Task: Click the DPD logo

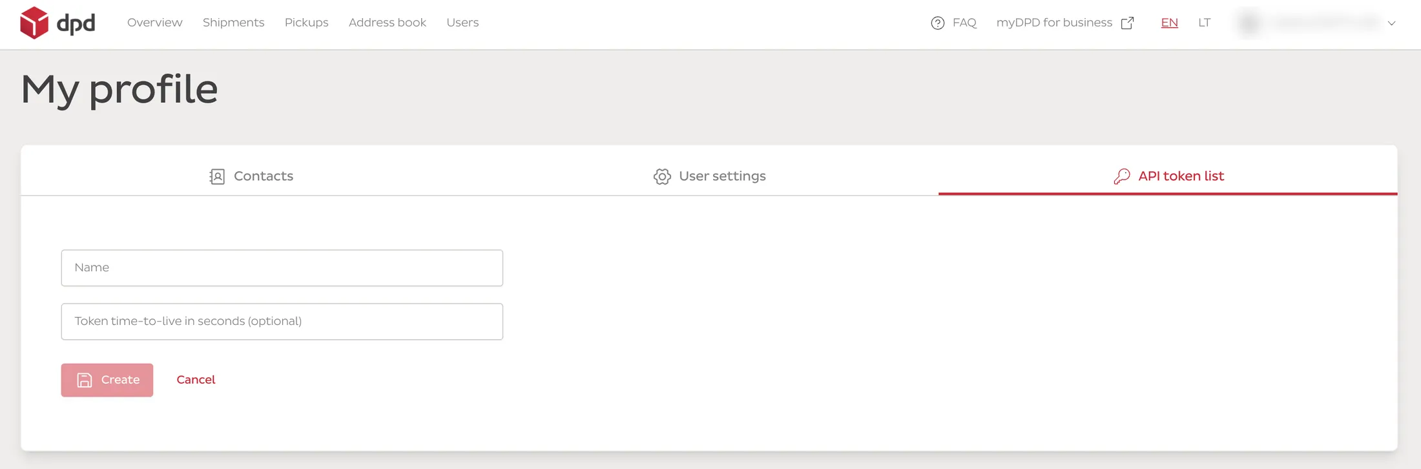Action: pos(57,23)
